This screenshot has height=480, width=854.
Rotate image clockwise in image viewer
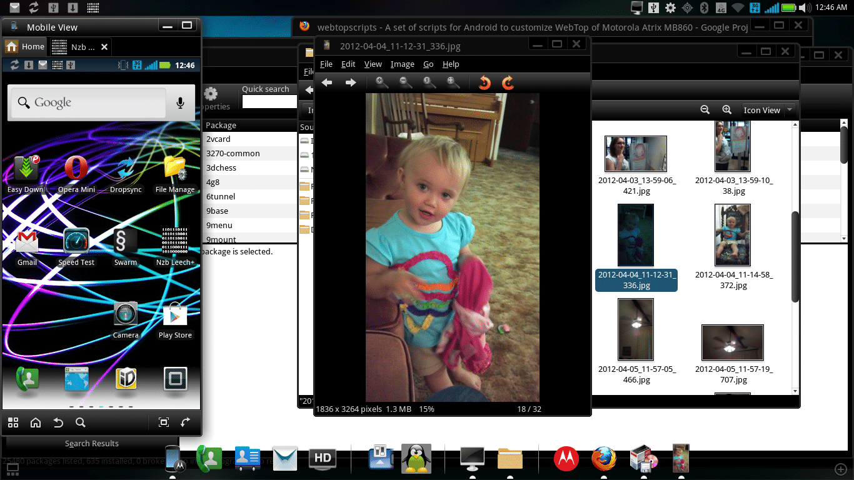[508, 82]
